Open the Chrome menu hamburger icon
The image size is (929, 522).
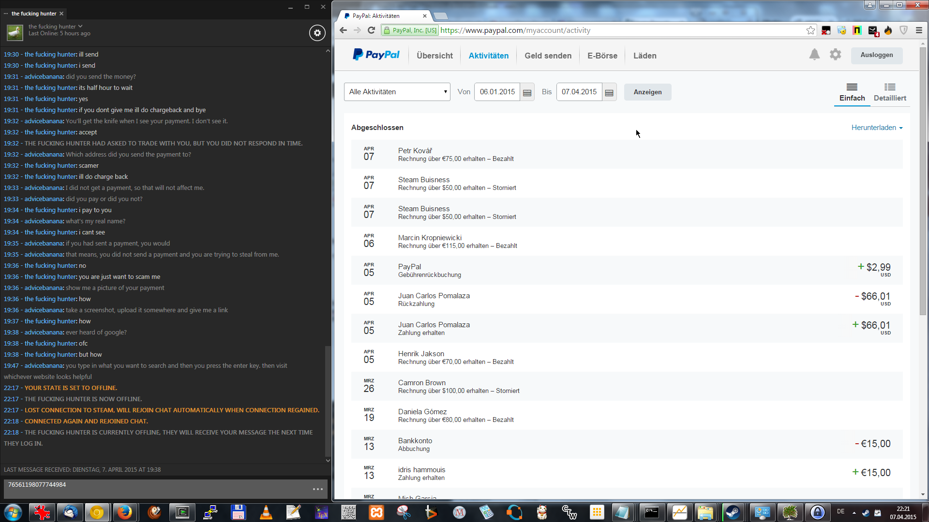coord(919,30)
